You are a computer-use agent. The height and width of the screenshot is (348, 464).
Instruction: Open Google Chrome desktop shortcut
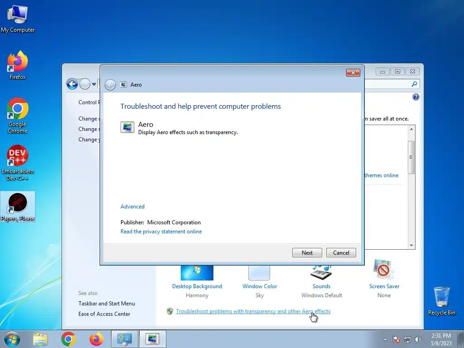[18, 116]
